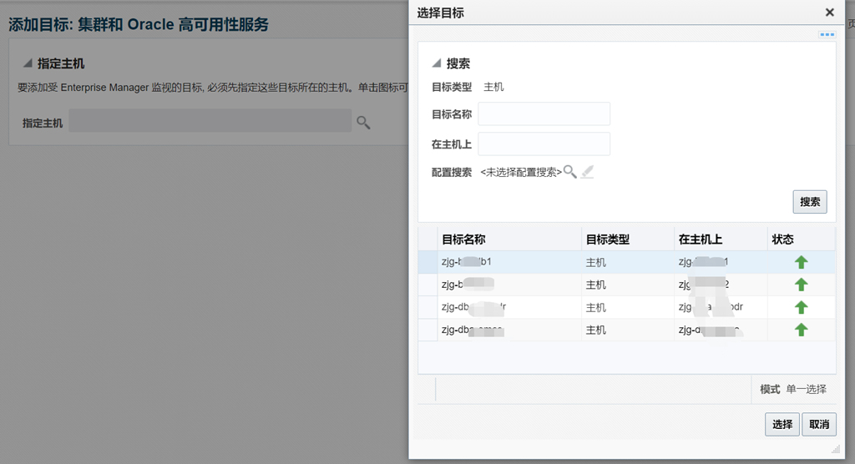The image size is (855, 464).
Task: Click 单一选择 mode text
Action: pos(806,389)
